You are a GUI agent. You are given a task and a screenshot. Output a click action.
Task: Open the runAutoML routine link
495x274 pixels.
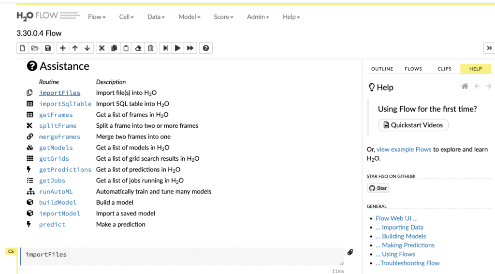[x=56, y=191]
